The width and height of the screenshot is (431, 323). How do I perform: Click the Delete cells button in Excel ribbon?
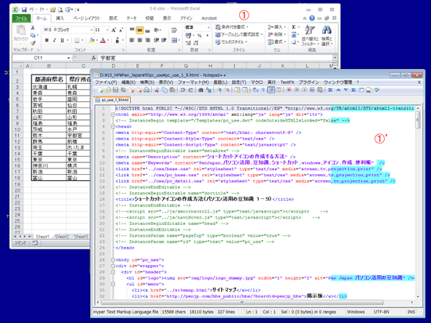[277, 34]
